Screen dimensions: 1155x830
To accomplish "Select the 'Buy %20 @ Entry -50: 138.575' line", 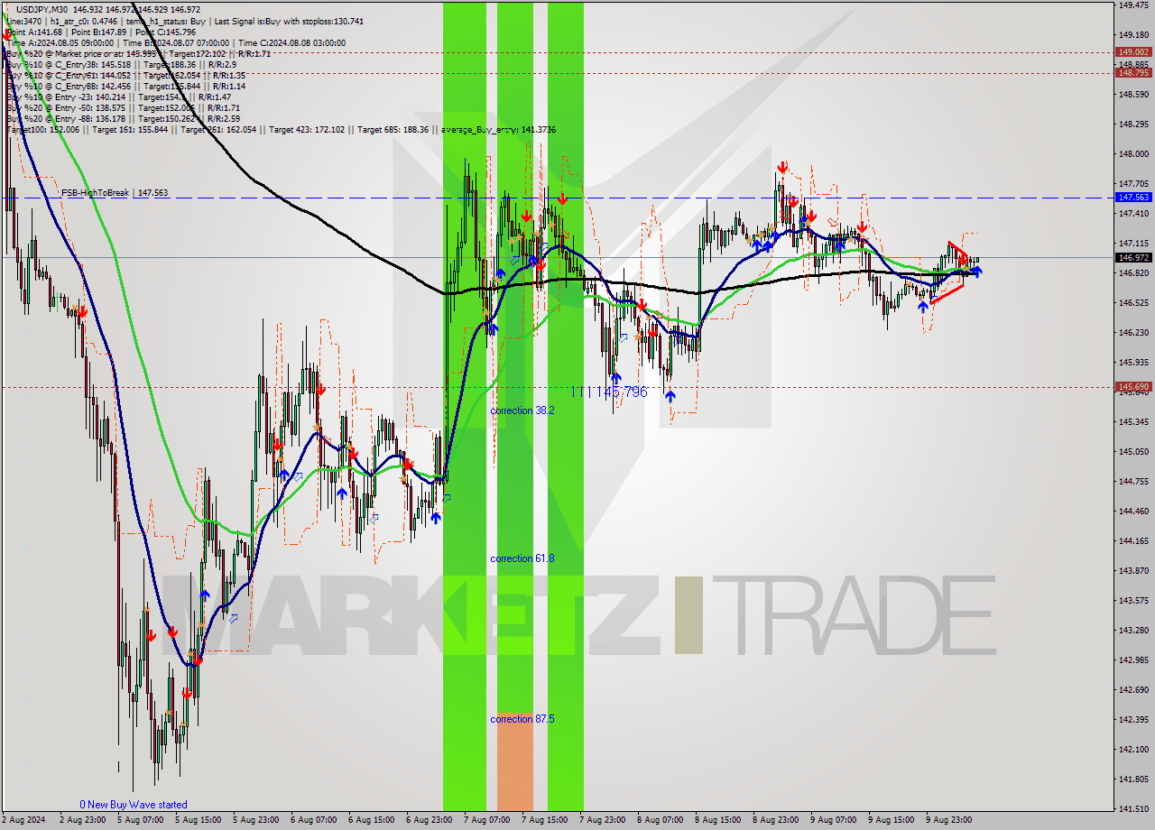I will coord(68,107).
